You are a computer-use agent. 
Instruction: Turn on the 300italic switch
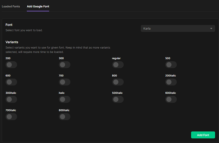coord(11,99)
